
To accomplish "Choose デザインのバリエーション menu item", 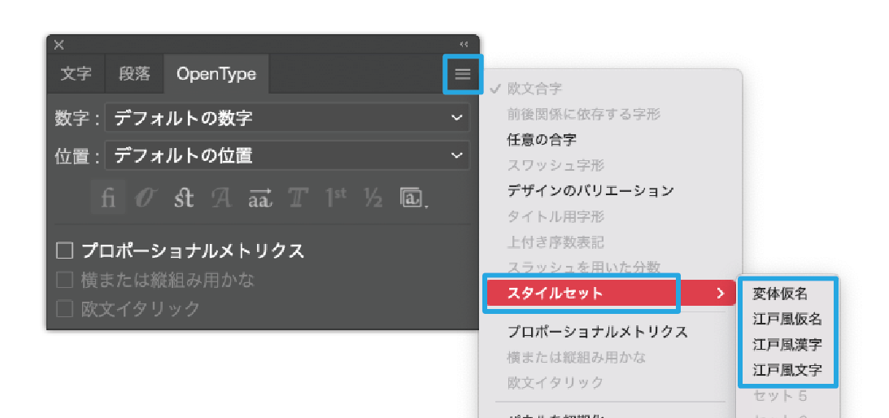I will (x=611, y=190).
